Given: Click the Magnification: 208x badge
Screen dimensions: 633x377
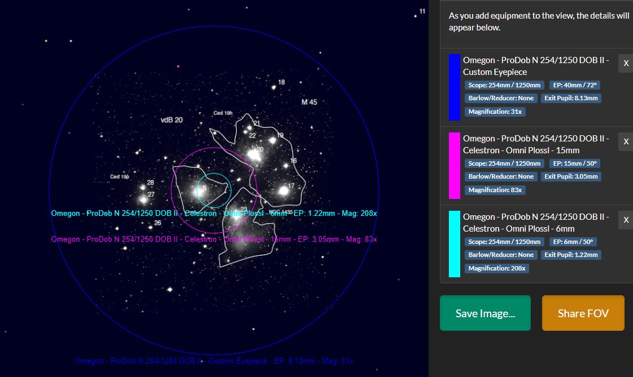Looking at the screenshot, I should [x=496, y=268].
